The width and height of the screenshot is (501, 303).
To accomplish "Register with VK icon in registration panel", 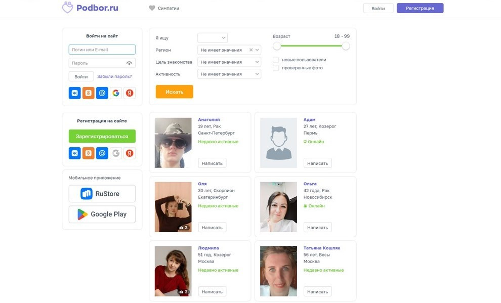I will (x=75, y=153).
